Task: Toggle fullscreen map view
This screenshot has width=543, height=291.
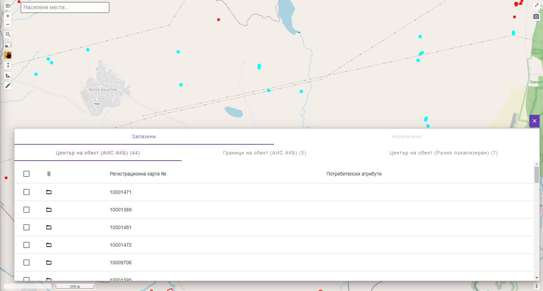Action: [537, 5]
